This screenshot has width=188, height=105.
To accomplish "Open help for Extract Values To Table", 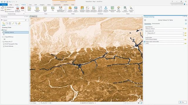I will [186, 24].
